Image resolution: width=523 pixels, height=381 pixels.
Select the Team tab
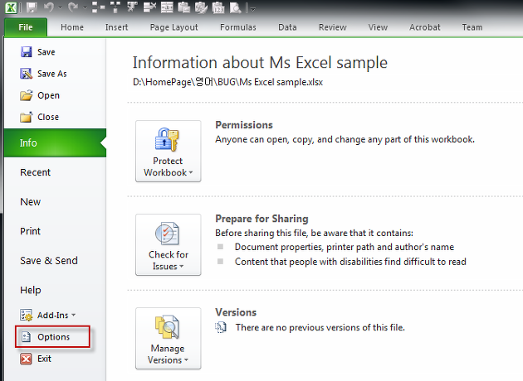coord(472,27)
